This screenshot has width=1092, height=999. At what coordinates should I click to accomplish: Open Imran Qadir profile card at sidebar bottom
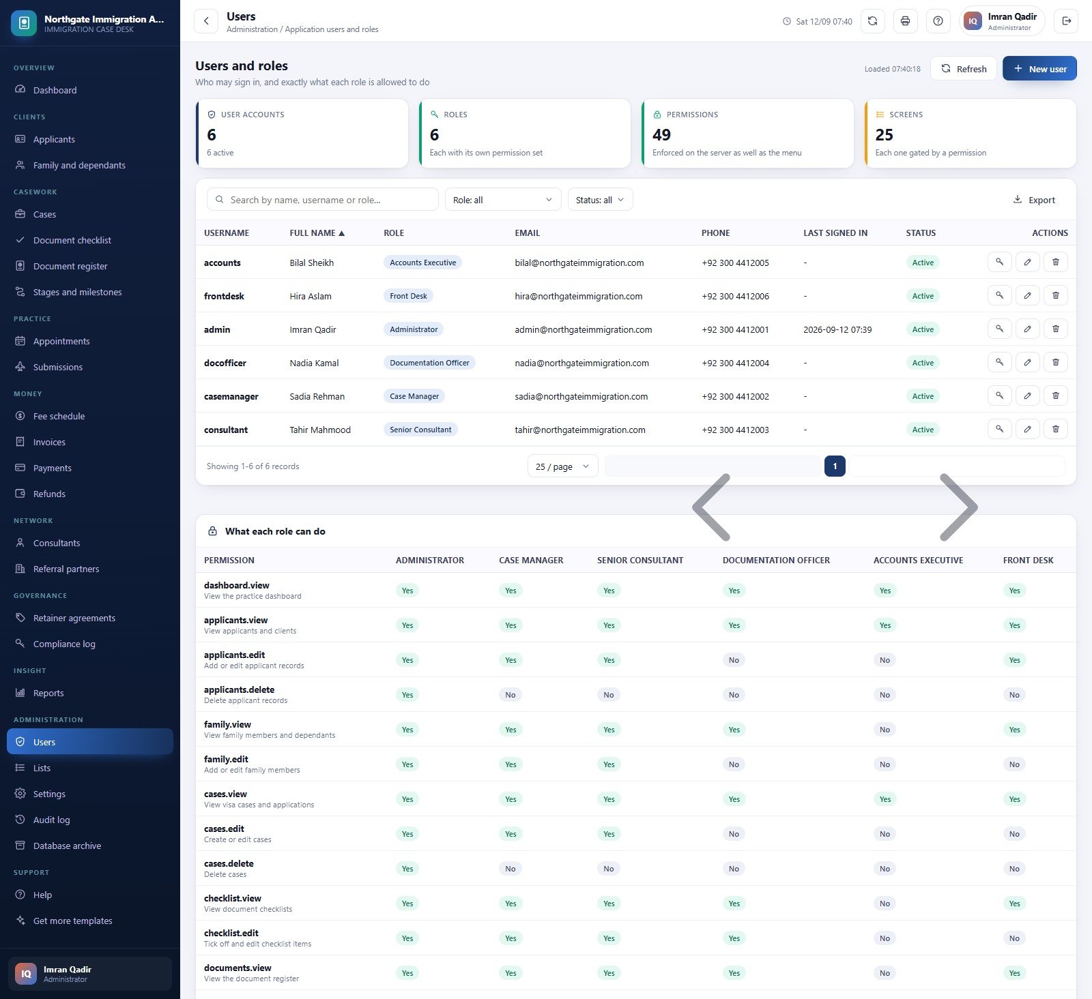click(90, 974)
